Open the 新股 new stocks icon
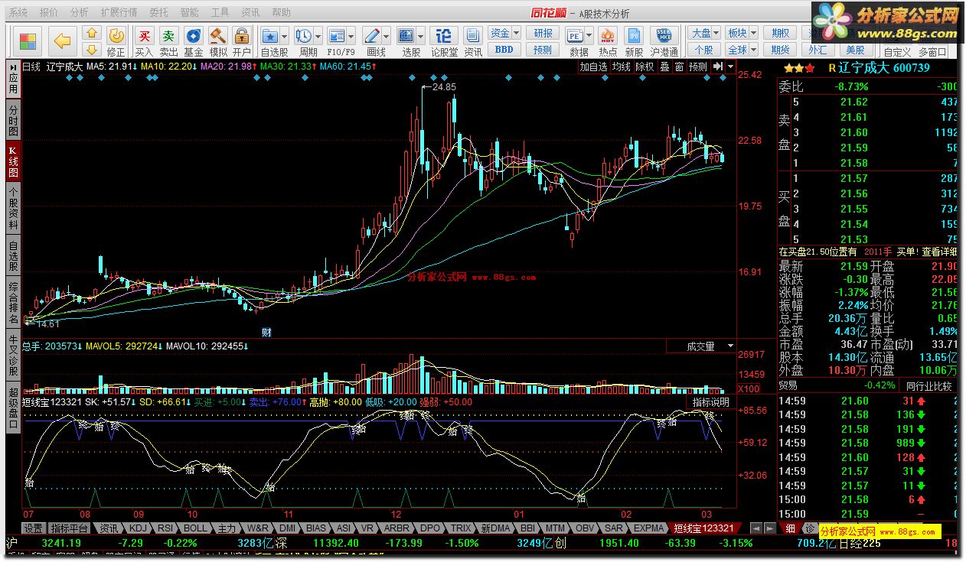Viewport: 966px width, 562px height. point(634,36)
